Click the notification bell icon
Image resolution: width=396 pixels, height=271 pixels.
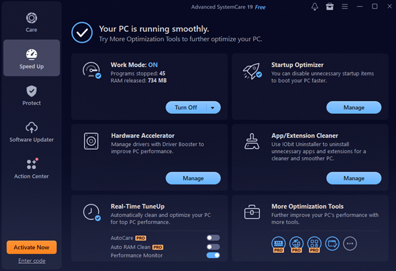(x=315, y=7)
